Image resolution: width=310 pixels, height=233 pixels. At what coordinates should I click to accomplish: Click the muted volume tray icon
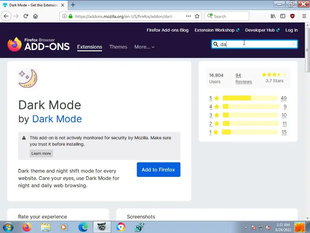(268, 227)
